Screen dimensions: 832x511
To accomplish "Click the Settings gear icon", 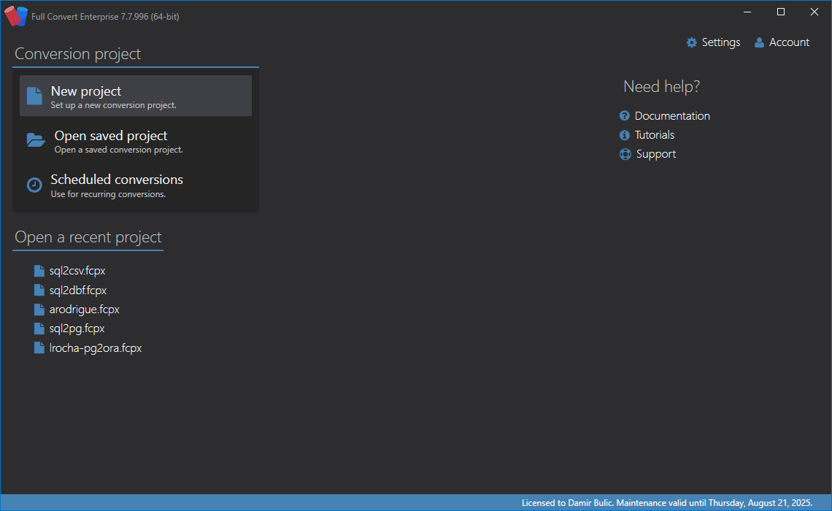I will coord(692,43).
